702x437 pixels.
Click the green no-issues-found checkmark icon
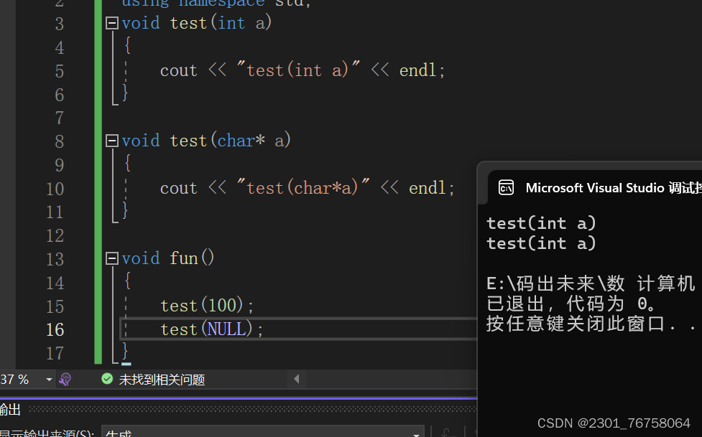pos(107,379)
